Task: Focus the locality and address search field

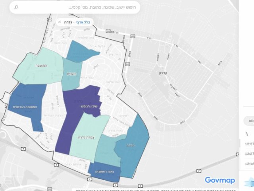Action: [x=75, y=7]
